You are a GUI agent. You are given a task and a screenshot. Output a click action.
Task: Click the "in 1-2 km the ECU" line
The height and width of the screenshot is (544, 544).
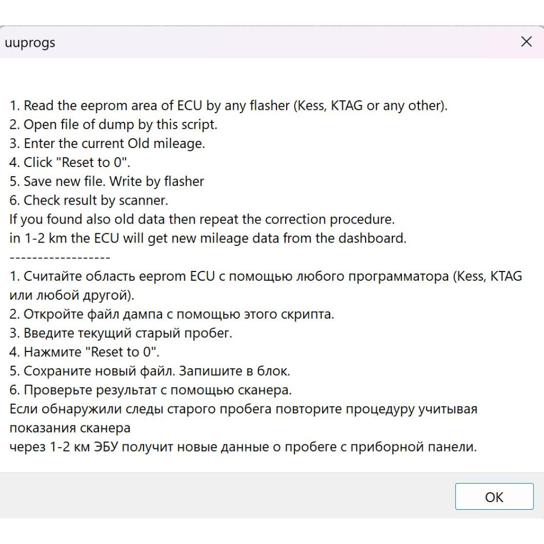pyautogui.click(x=207, y=238)
